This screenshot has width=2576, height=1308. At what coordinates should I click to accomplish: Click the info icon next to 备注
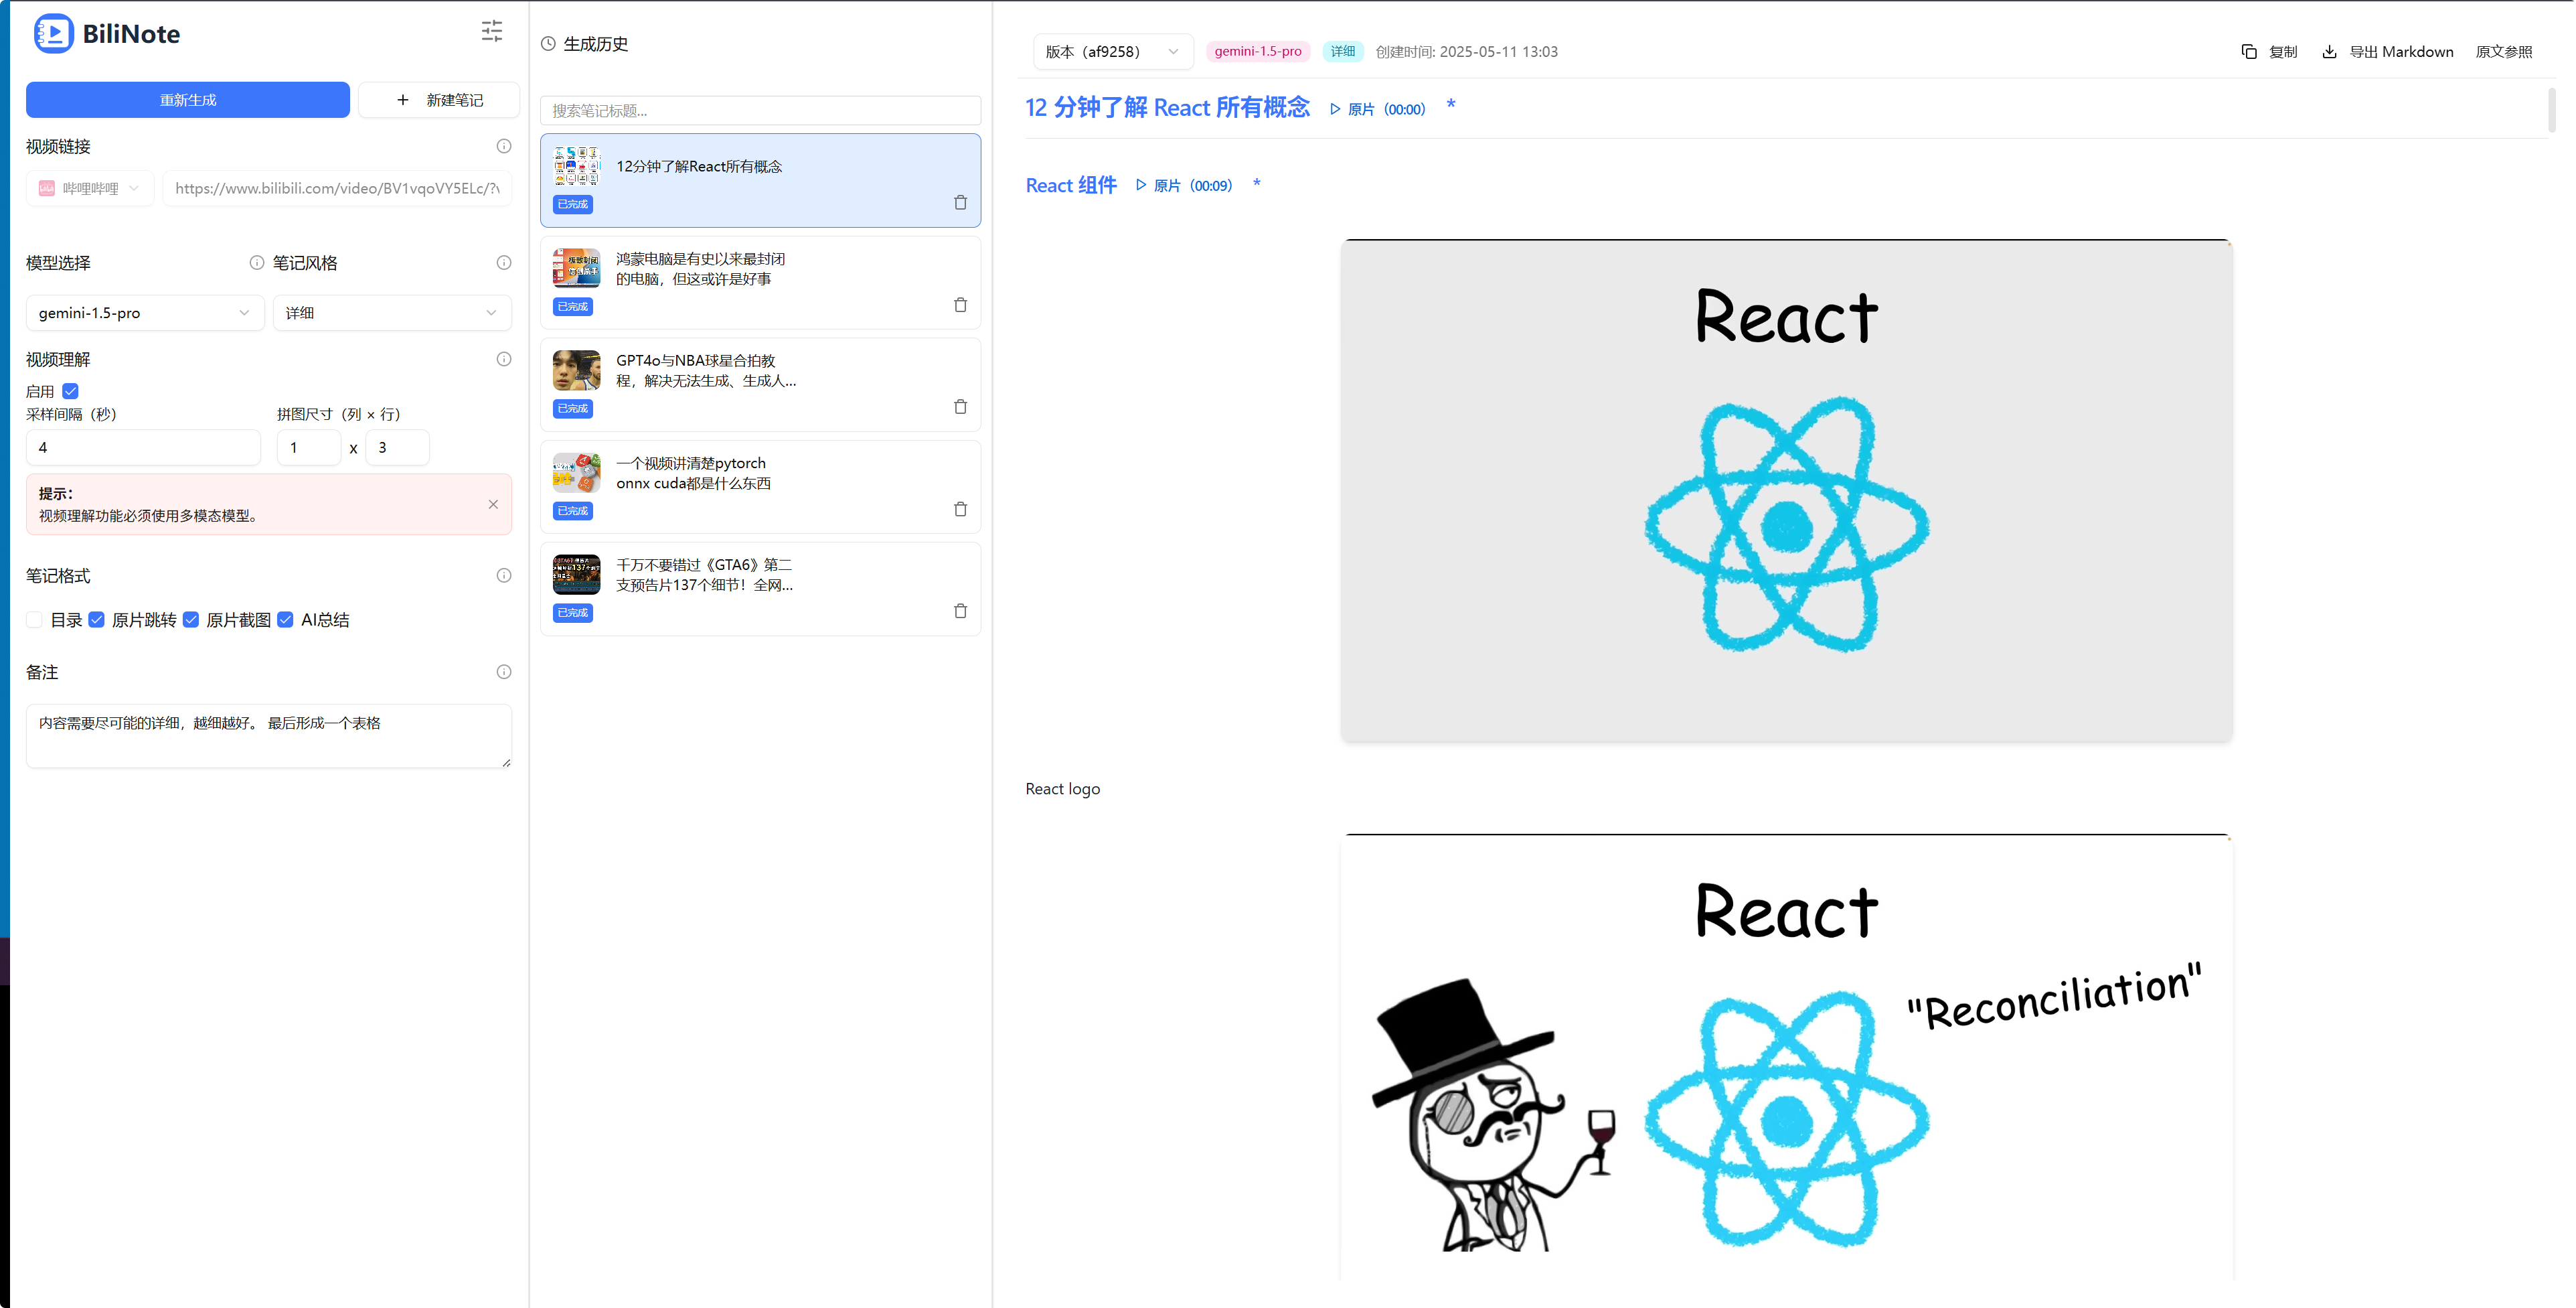click(504, 672)
